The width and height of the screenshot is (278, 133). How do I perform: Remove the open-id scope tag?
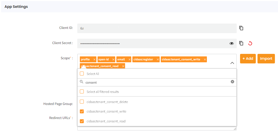coord(113,59)
